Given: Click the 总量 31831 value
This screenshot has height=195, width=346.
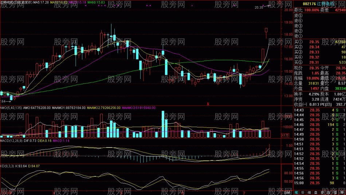Looking at the screenshot, I should (x=313, y=84).
